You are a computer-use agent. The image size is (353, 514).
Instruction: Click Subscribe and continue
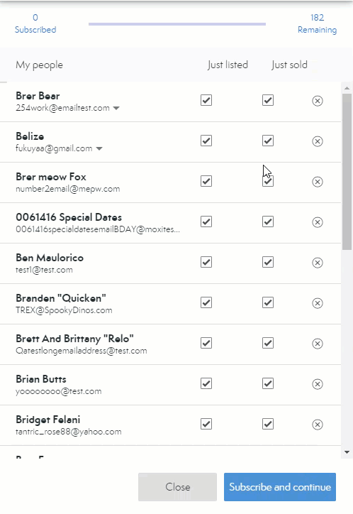(280, 487)
